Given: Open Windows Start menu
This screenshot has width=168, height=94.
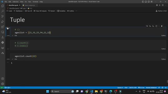Looking at the screenshot, I should point(48,91).
